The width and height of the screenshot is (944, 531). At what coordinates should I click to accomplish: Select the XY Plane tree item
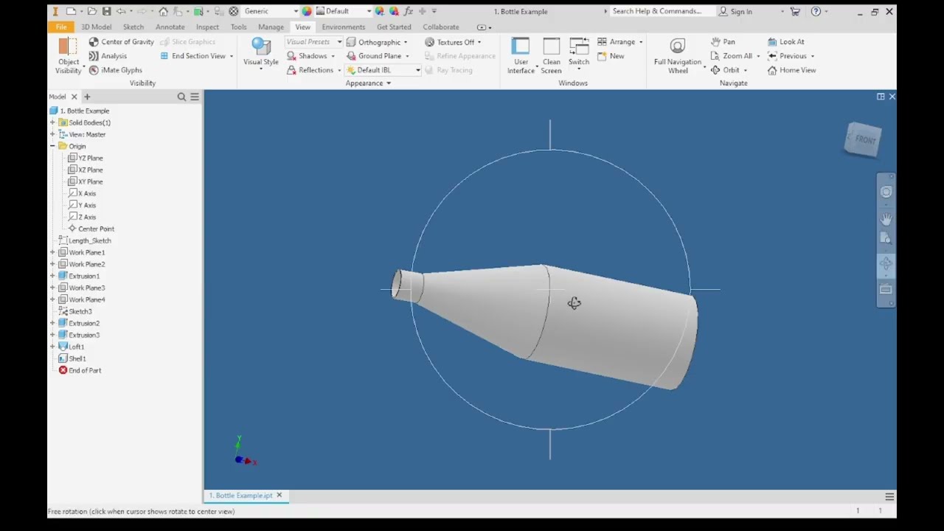pos(85,181)
